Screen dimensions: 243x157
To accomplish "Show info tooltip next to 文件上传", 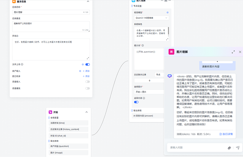I will (22, 64).
